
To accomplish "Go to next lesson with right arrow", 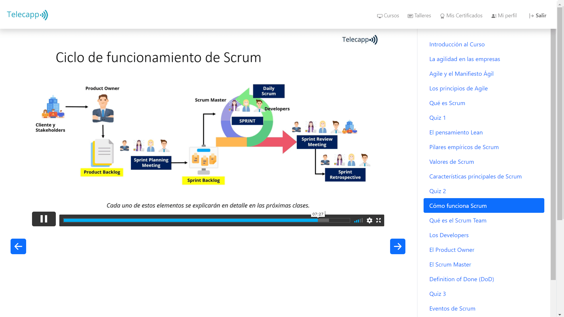I will pyautogui.click(x=398, y=246).
